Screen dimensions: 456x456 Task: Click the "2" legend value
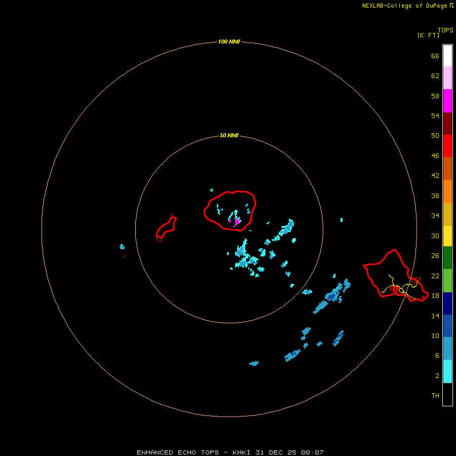tap(437, 375)
